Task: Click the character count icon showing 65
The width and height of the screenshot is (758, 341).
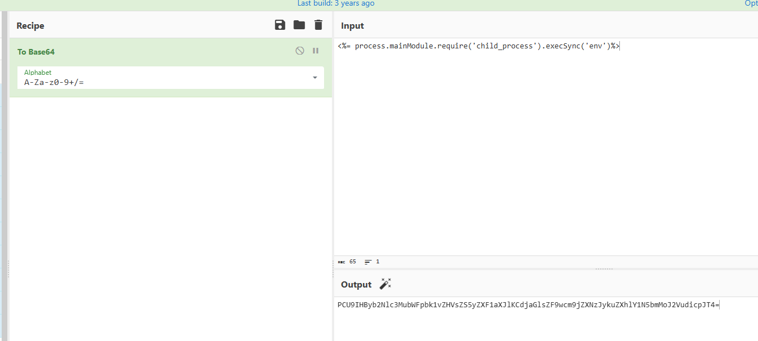Action: [342, 262]
